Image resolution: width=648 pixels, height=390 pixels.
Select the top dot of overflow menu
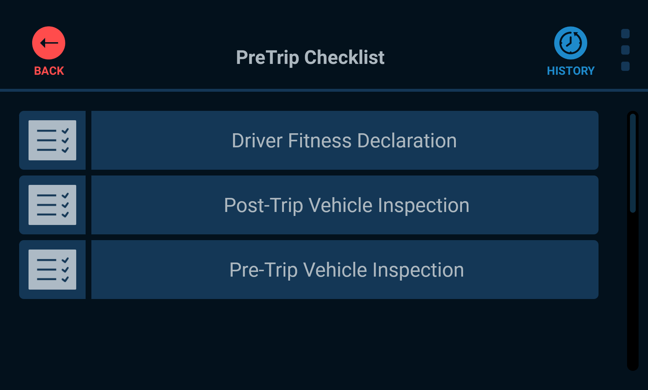point(625,34)
